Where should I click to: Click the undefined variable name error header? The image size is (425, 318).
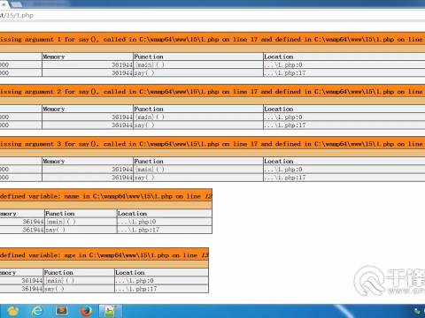pos(106,196)
